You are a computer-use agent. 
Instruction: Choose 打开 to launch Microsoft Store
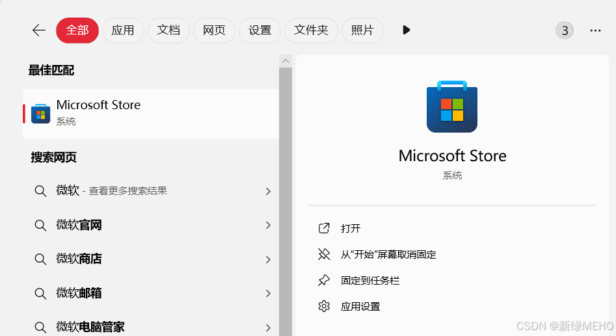click(x=351, y=229)
